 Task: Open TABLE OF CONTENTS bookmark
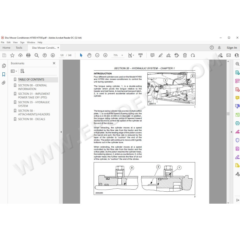pyautogui.click(x=31, y=80)
